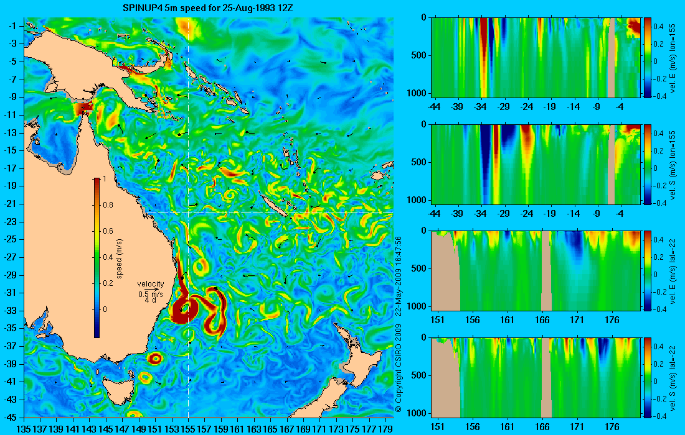Click the "-45" latitude tick on main map
The image size is (685, 435).
12,417
